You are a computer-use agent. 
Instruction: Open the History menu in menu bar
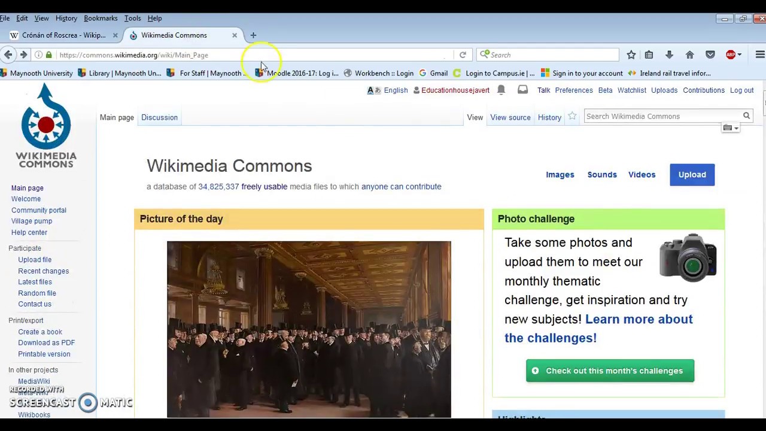coord(66,18)
